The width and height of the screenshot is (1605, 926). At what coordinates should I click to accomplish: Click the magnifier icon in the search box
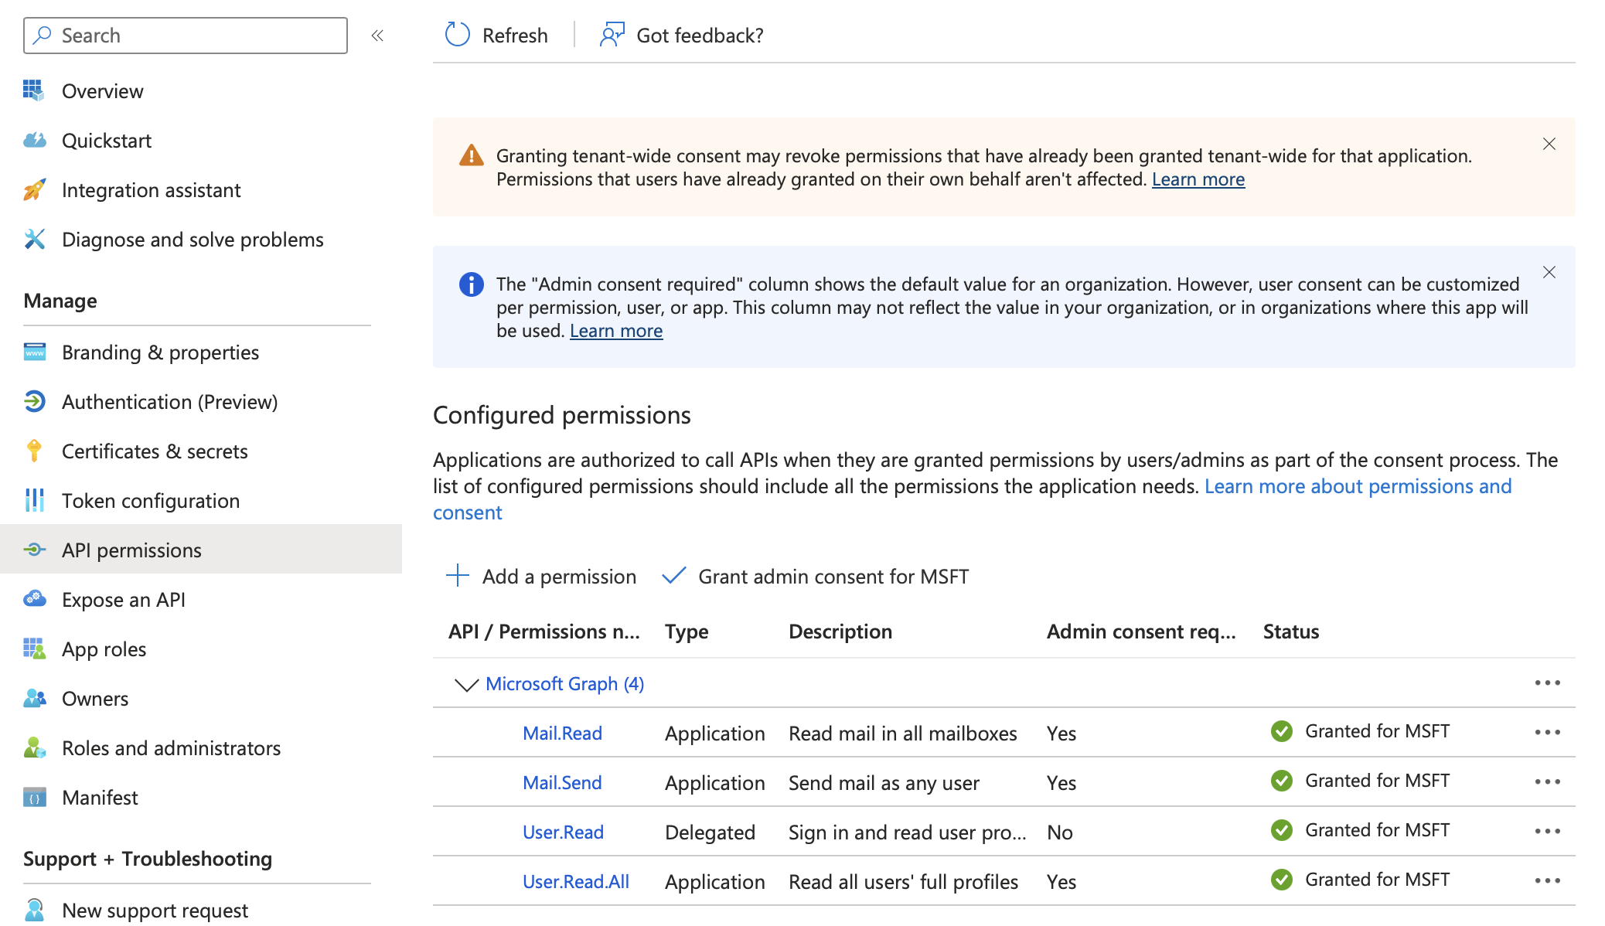pos(43,35)
